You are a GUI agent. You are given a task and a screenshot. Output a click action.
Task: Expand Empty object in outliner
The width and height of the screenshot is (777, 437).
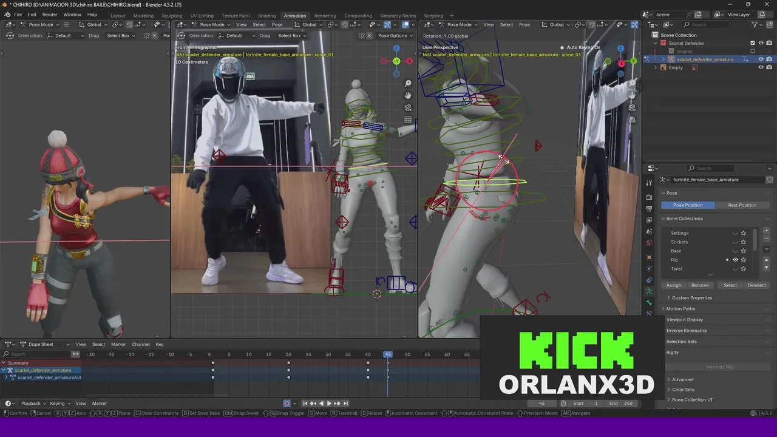coord(655,67)
